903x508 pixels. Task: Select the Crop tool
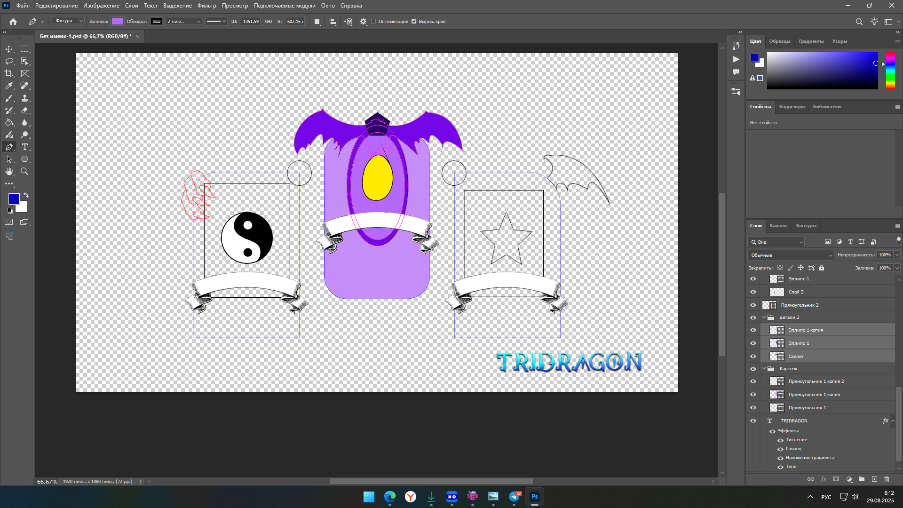tap(9, 73)
